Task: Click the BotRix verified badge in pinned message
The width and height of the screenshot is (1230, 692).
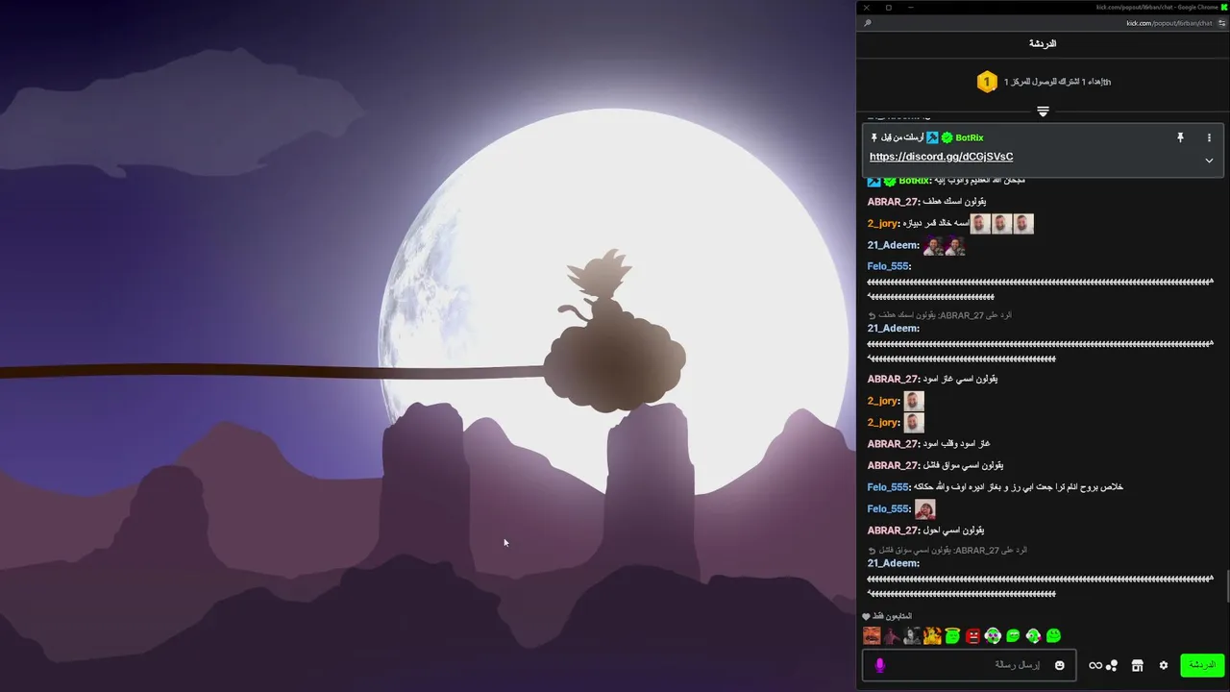Action: click(947, 137)
